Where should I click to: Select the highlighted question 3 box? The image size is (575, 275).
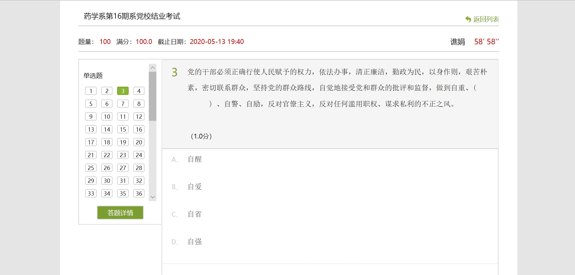pos(123,91)
